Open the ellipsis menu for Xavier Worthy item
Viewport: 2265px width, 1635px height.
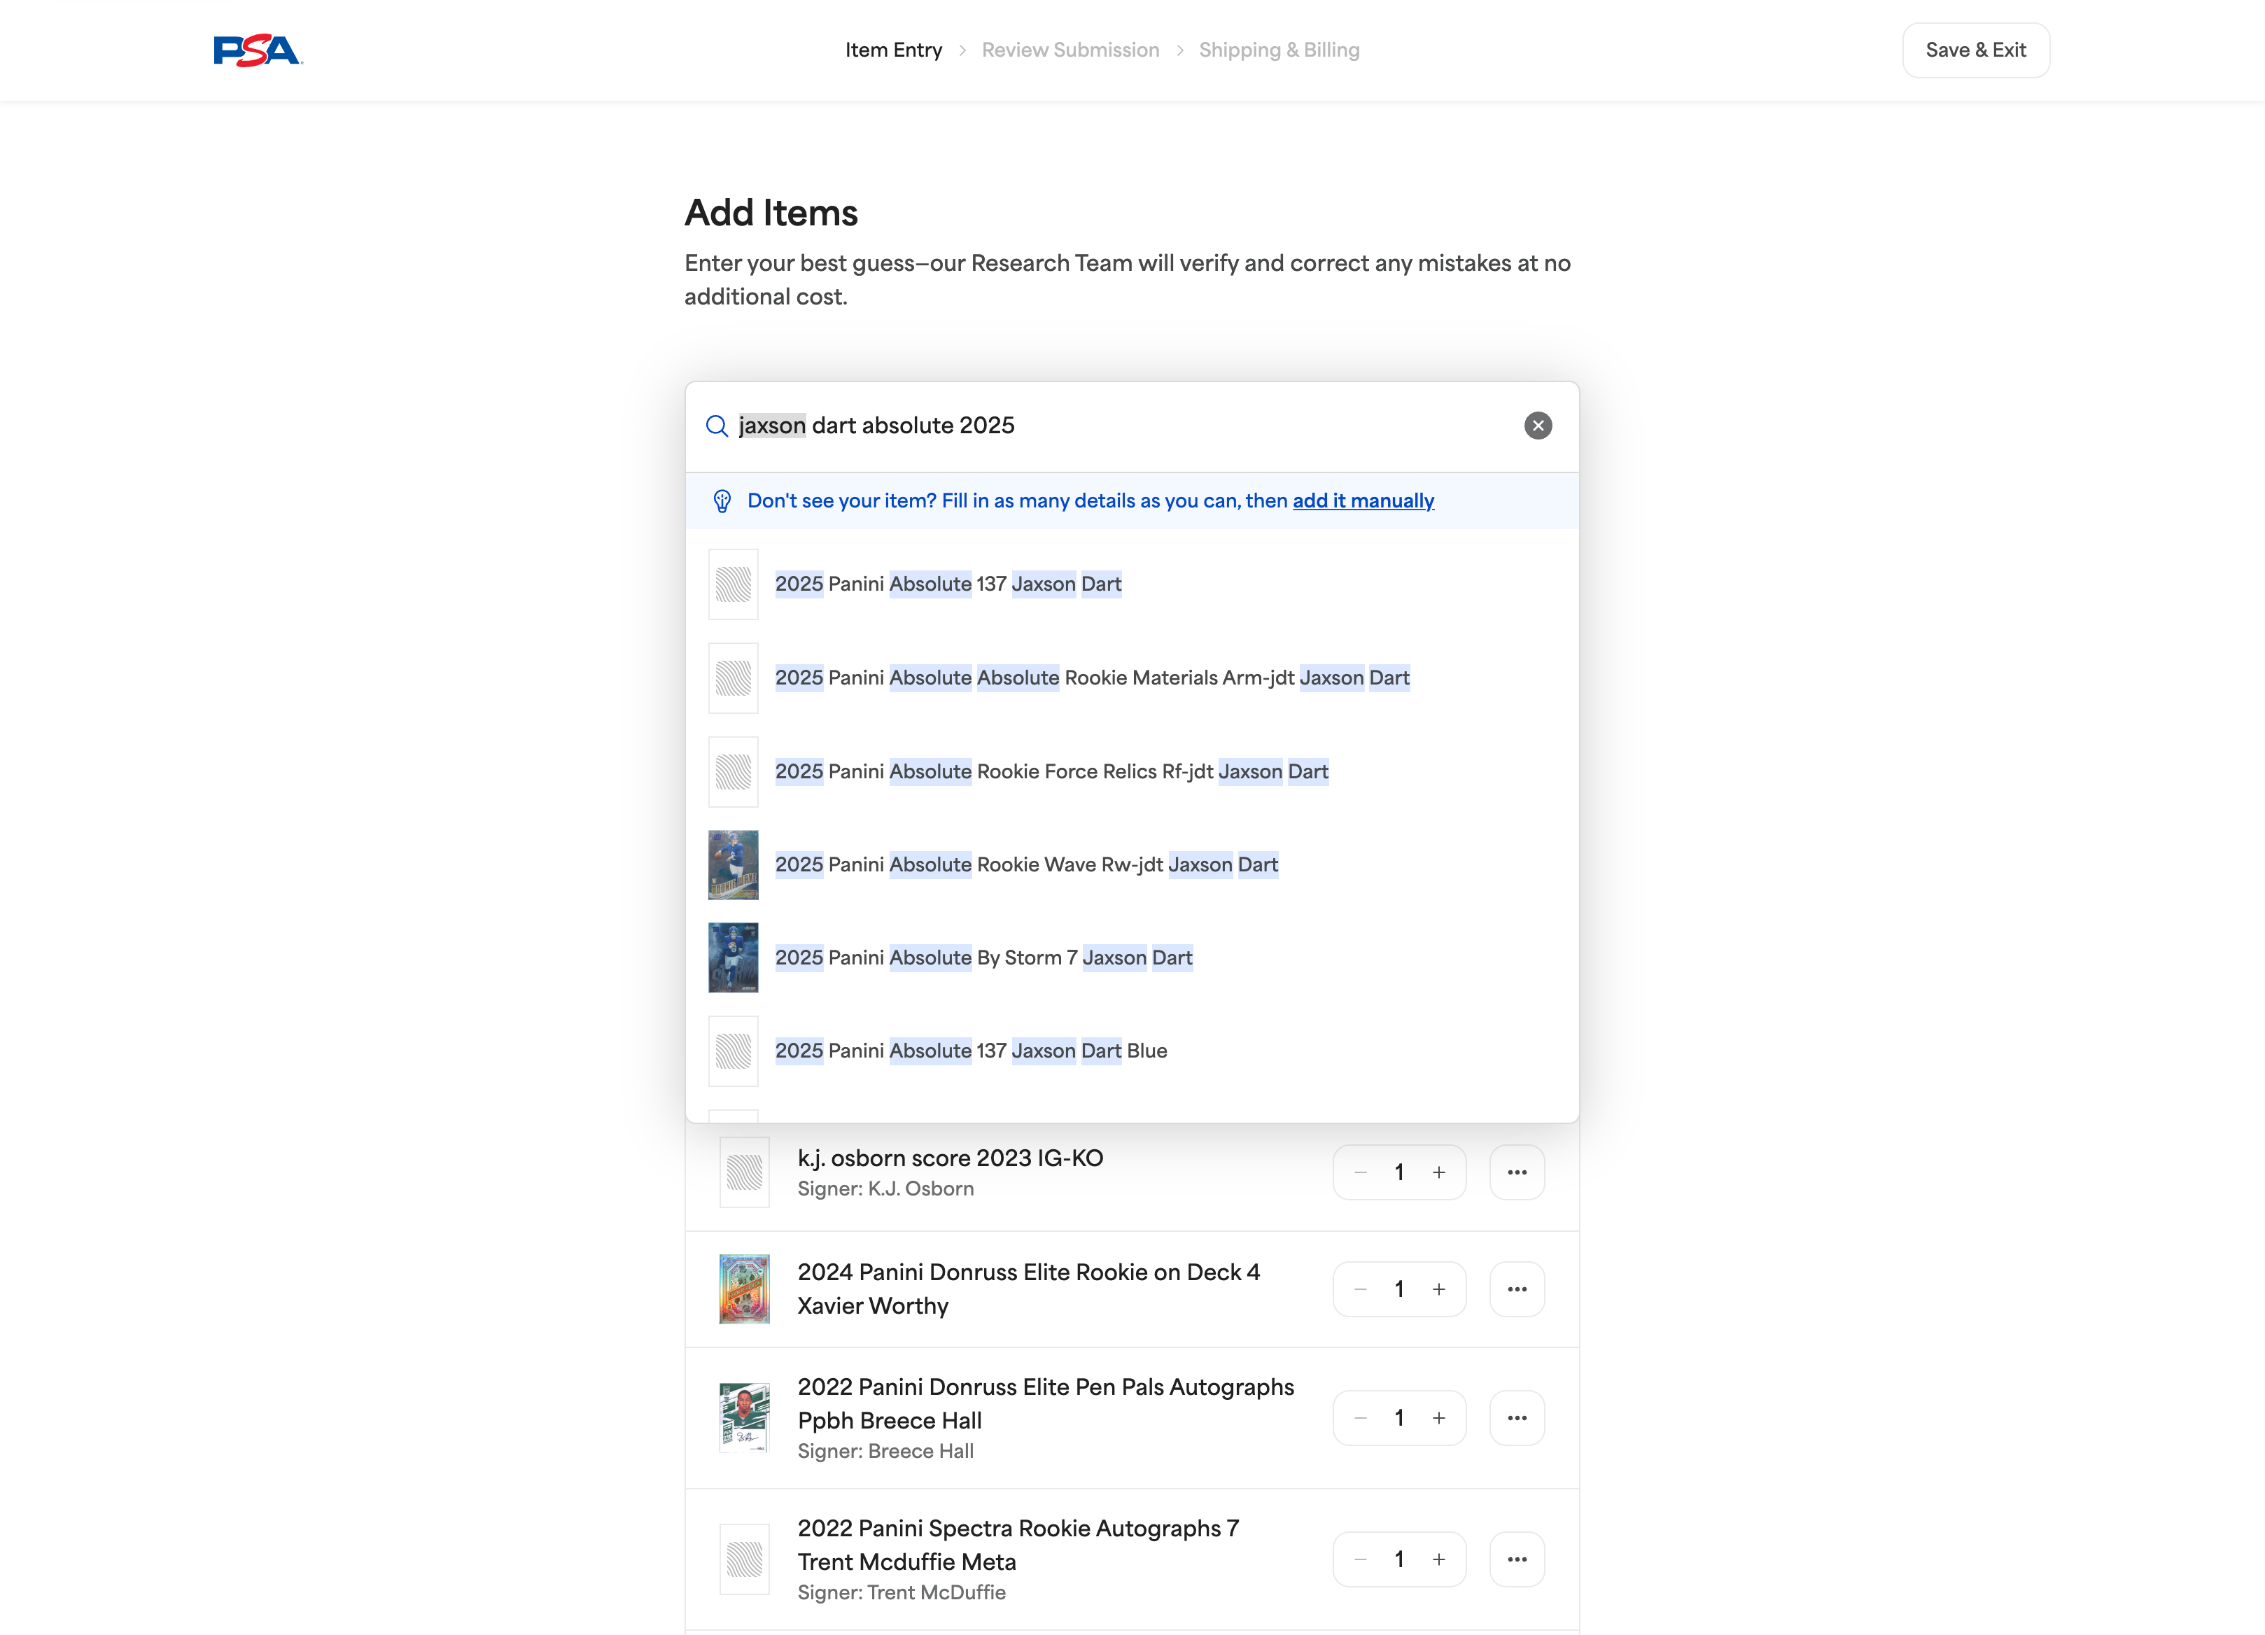click(x=1517, y=1289)
